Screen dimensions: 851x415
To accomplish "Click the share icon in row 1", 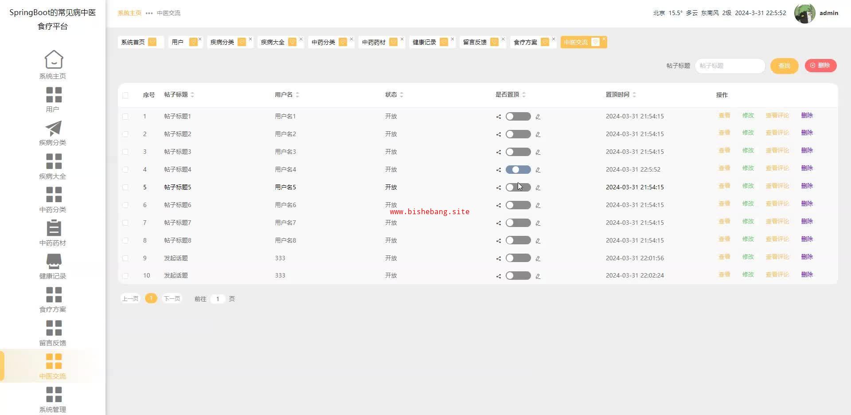I will coord(499,117).
